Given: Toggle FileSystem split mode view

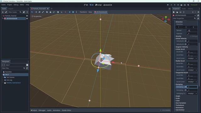Looking at the screenshot, I should click(27, 65).
